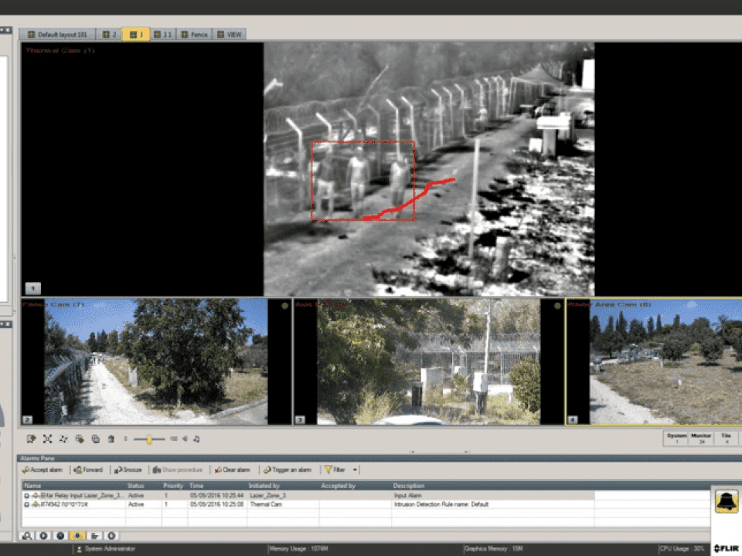Select the Default layout 101 tab
This screenshot has height=556, width=742.
click(x=60, y=34)
